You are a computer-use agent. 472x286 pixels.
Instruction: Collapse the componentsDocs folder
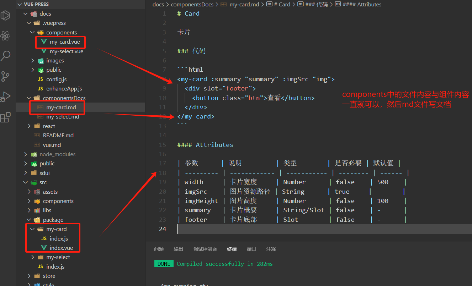point(29,98)
